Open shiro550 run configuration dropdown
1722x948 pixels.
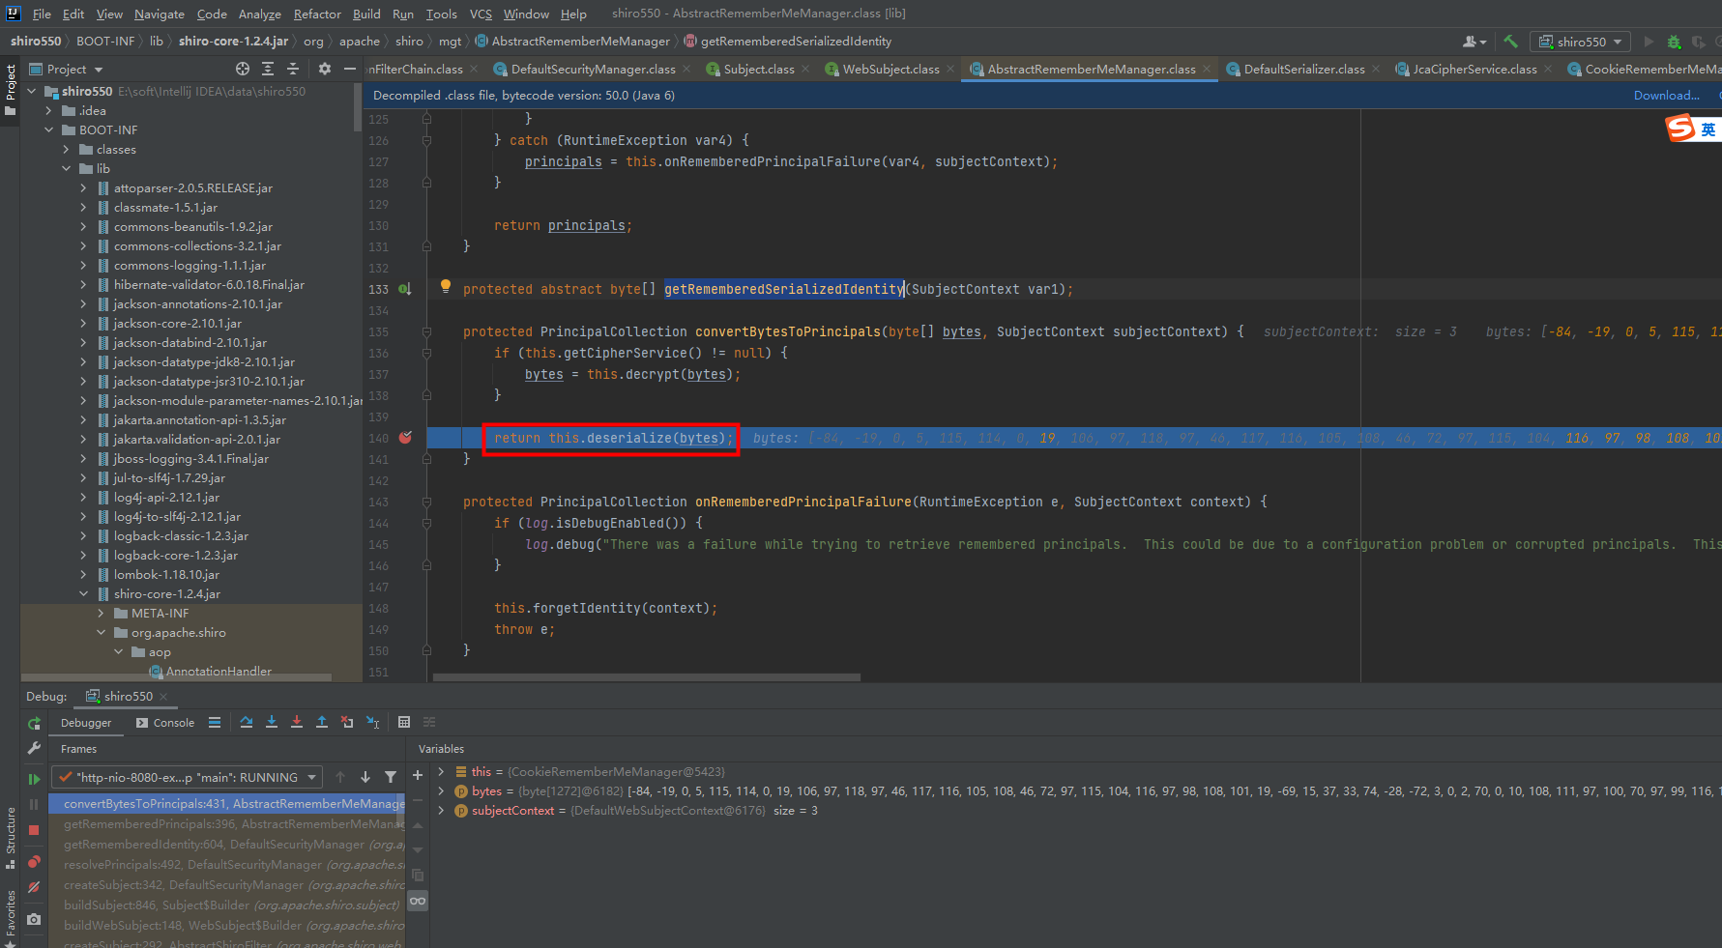1580,42
